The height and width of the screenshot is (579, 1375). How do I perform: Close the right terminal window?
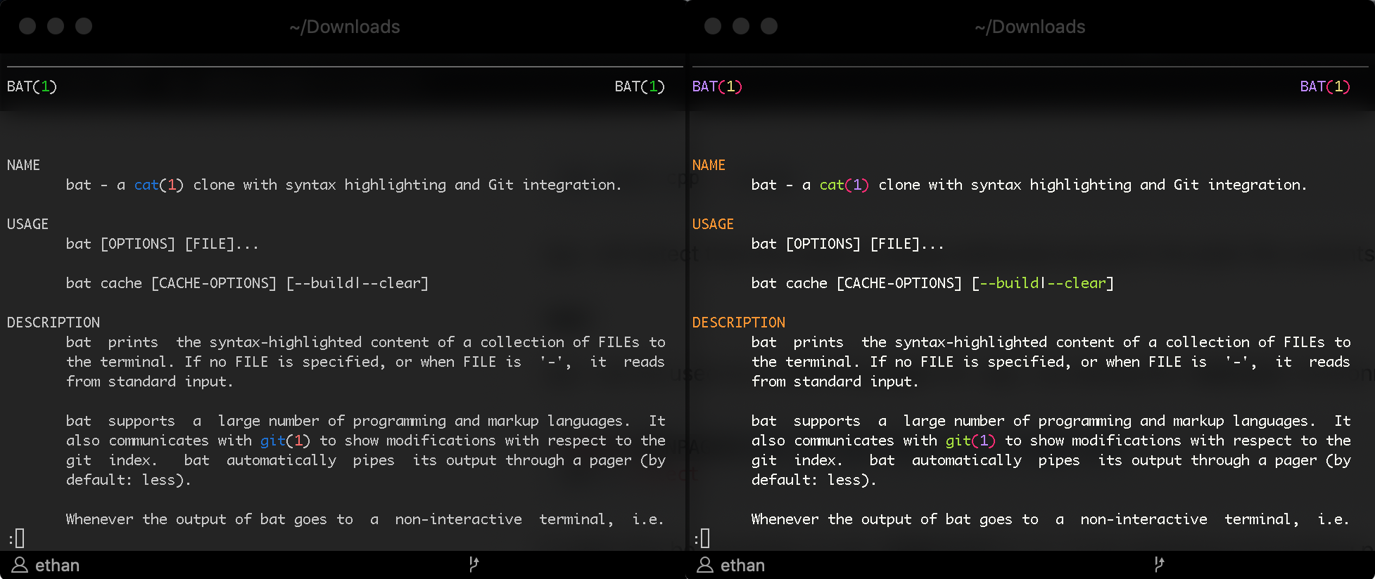coord(713,26)
